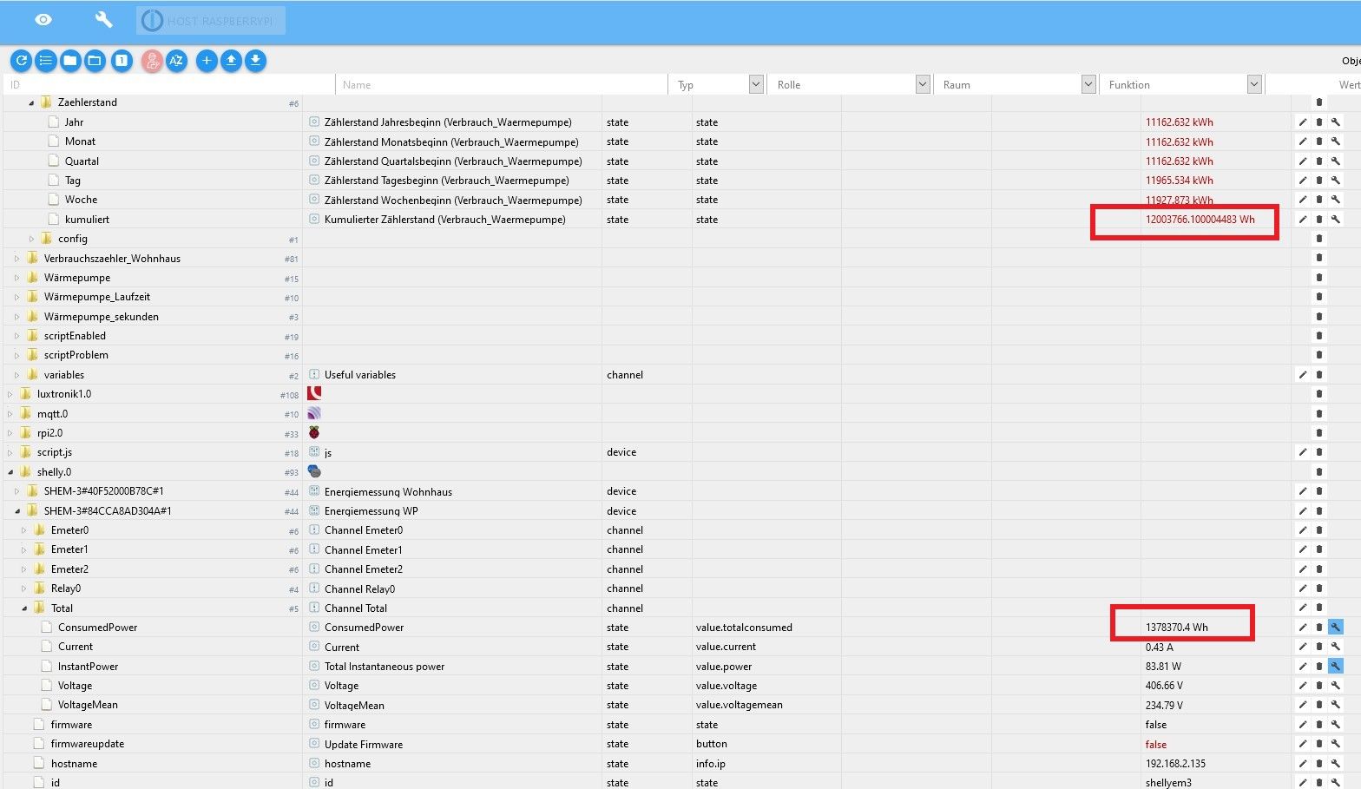Select the kumuliert tree item
The image size is (1361, 789).
point(87,220)
